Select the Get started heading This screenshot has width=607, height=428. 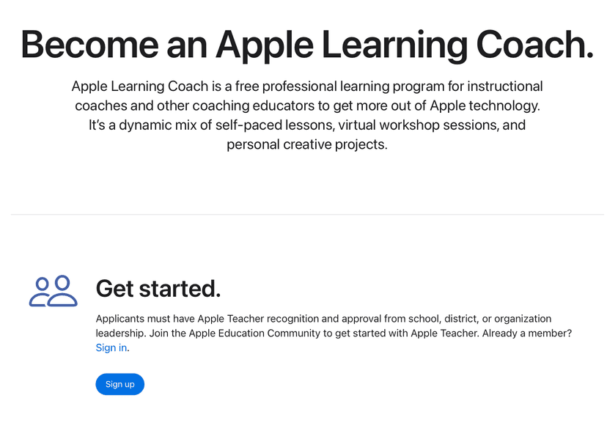click(158, 289)
